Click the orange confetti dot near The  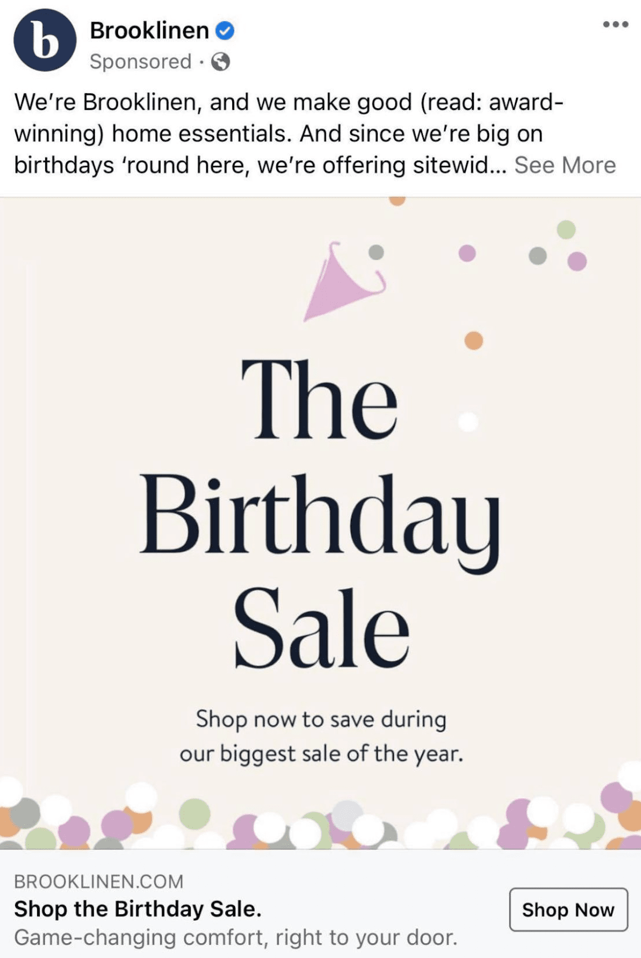point(473,341)
